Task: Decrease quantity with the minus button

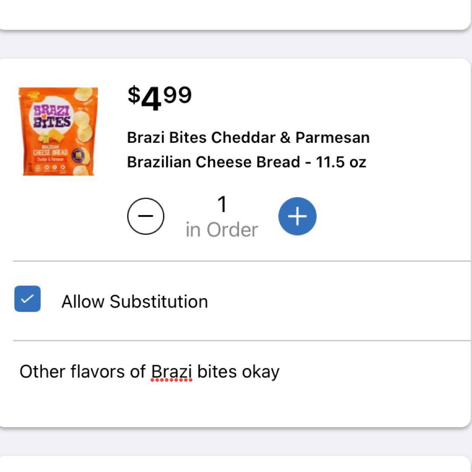Action: pyautogui.click(x=146, y=216)
